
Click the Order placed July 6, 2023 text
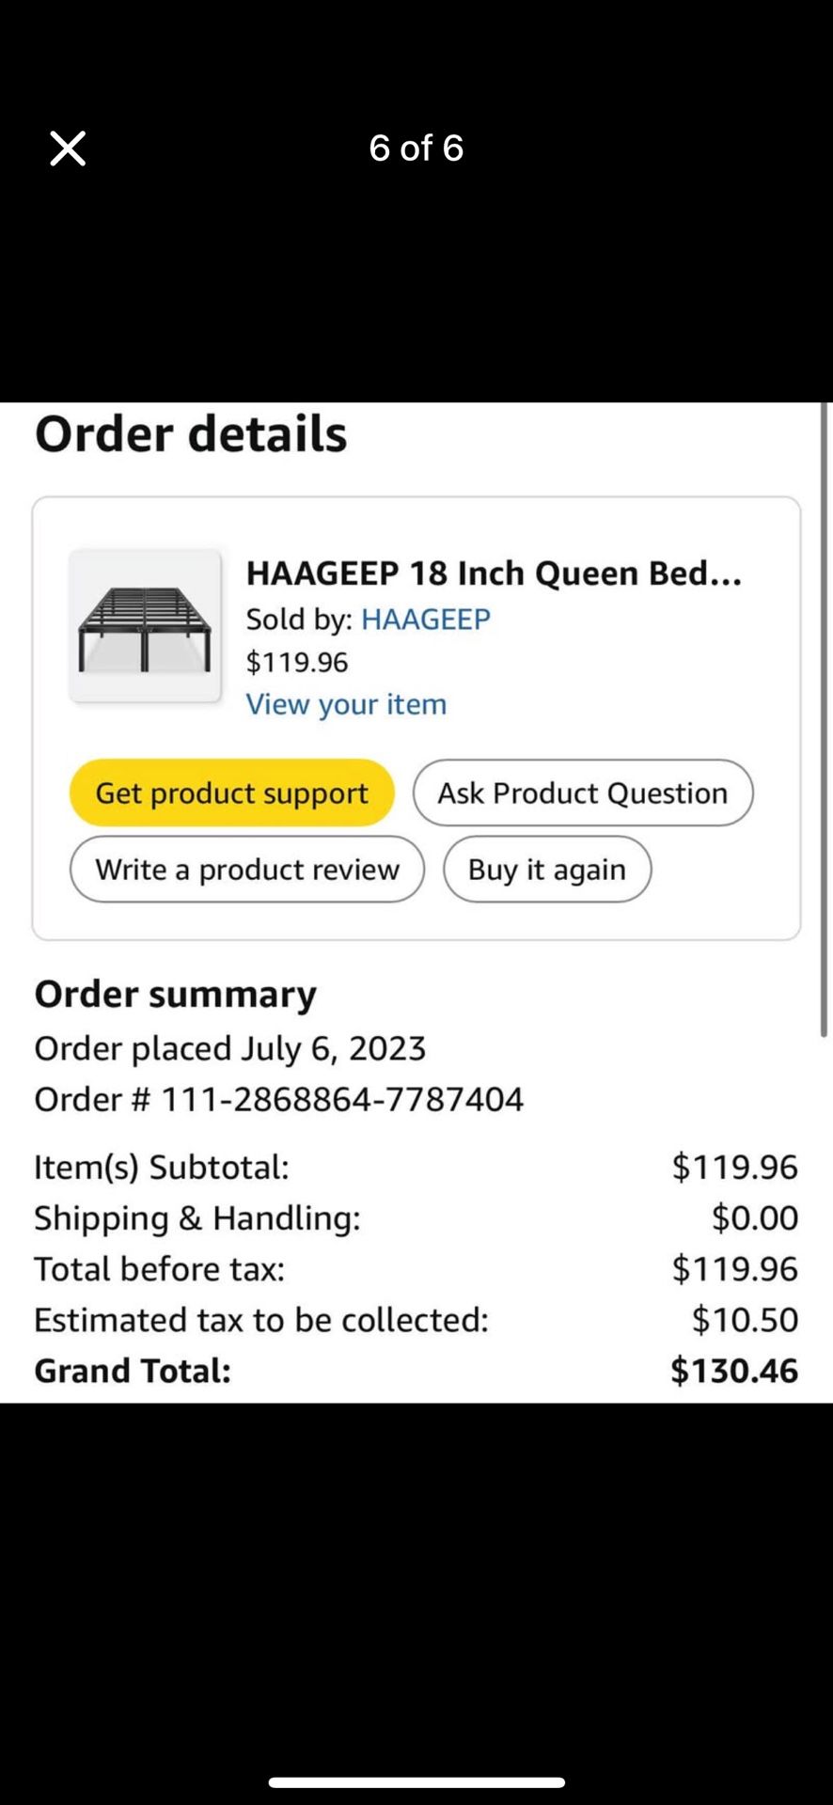tap(230, 1048)
